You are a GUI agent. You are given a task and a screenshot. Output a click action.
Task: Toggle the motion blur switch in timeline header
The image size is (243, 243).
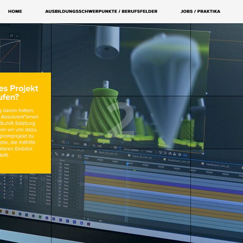tap(73, 156)
